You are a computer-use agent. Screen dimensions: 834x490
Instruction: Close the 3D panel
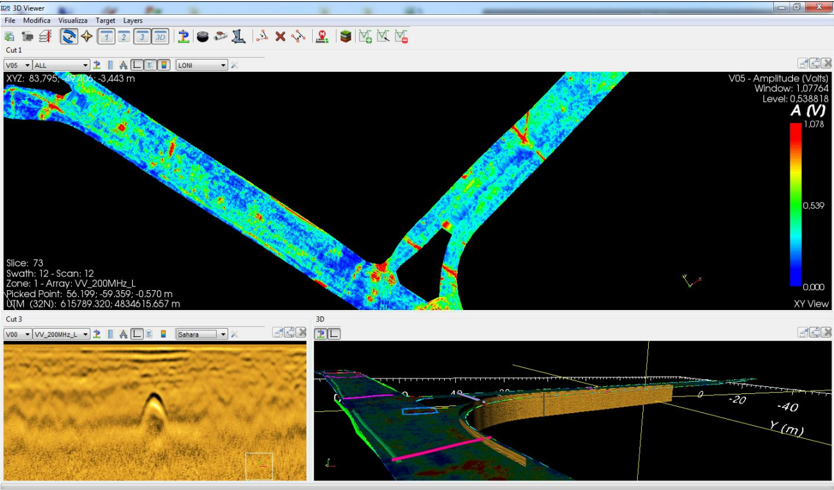(x=827, y=332)
